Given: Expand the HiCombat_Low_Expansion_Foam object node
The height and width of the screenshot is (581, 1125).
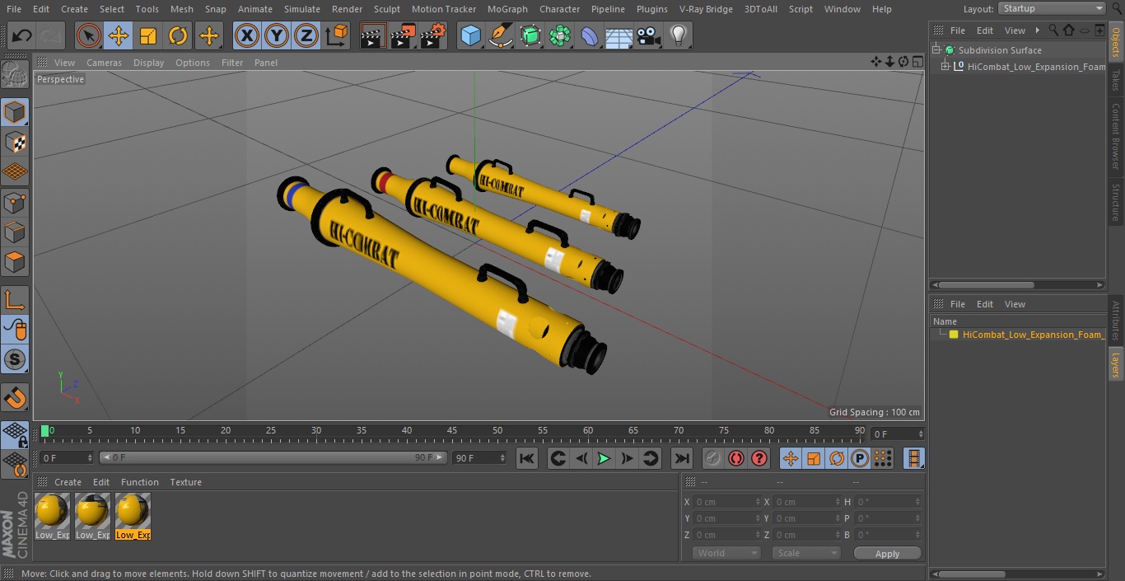Looking at the screenshot, I should point(945,67).
